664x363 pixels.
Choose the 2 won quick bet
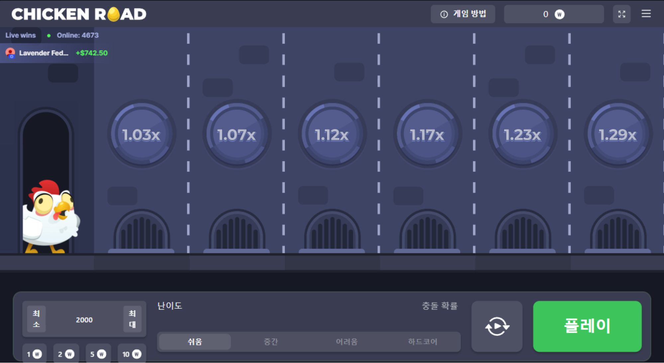point(66,354)
